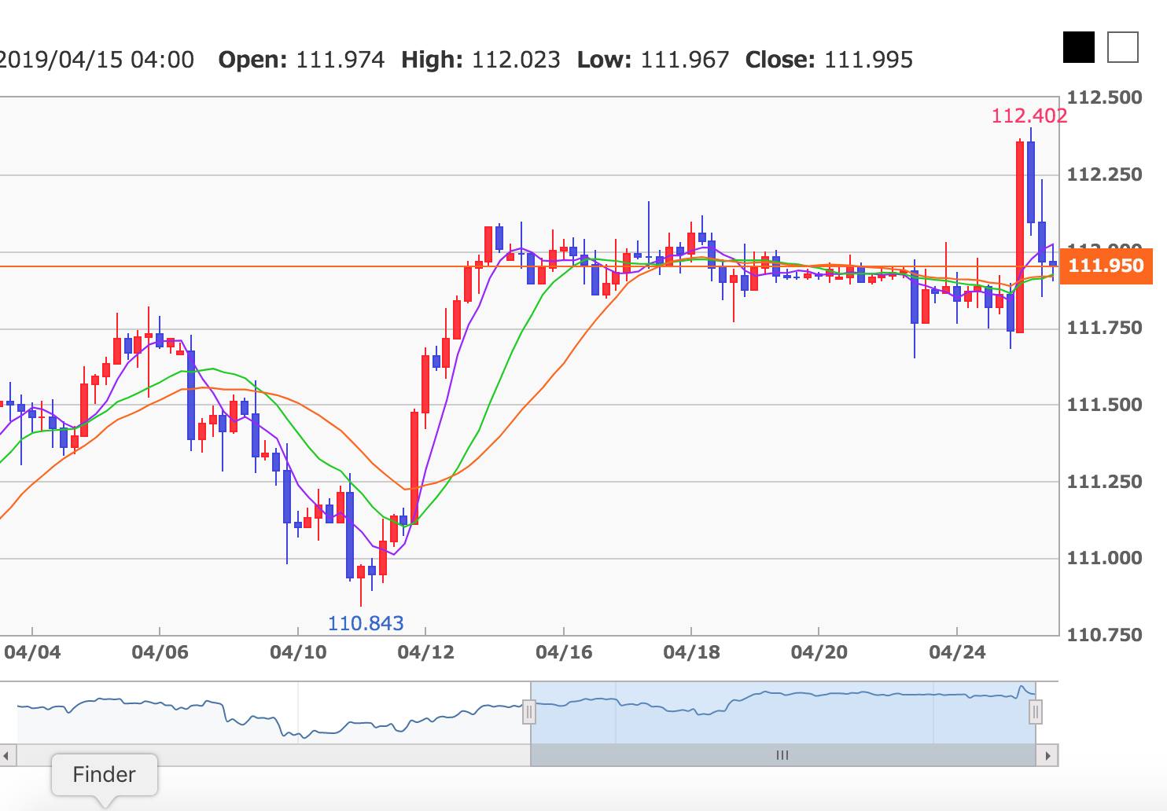
Task: Click the 112.500 price axis label
Action: (x=1104, y=97)
